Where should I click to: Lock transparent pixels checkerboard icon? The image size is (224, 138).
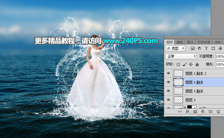tap(178, 64)
